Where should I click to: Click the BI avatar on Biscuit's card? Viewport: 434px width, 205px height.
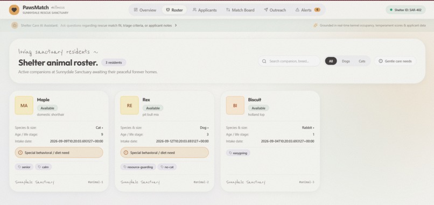pyautogui.click(x=235, y=105)
